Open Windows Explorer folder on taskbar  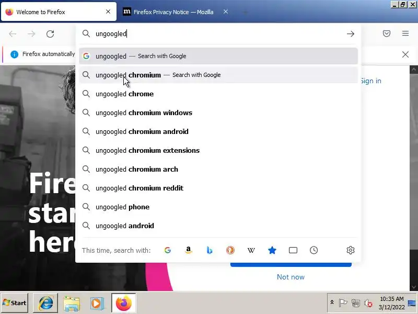tap(72, 303)
